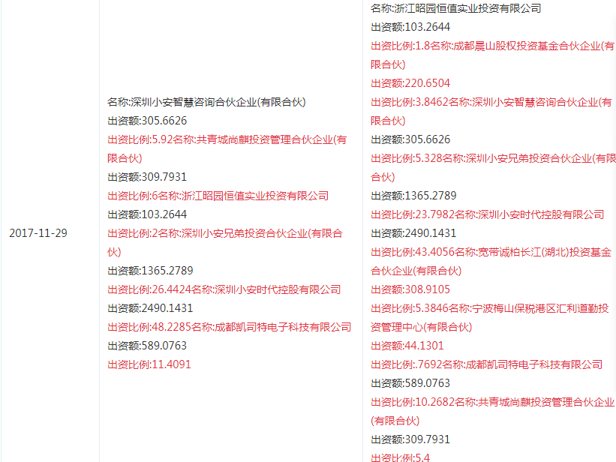The image size is (616, 462).
Task: Click 出资额:589.0763 in the middle column
Action: coord(147,346)
